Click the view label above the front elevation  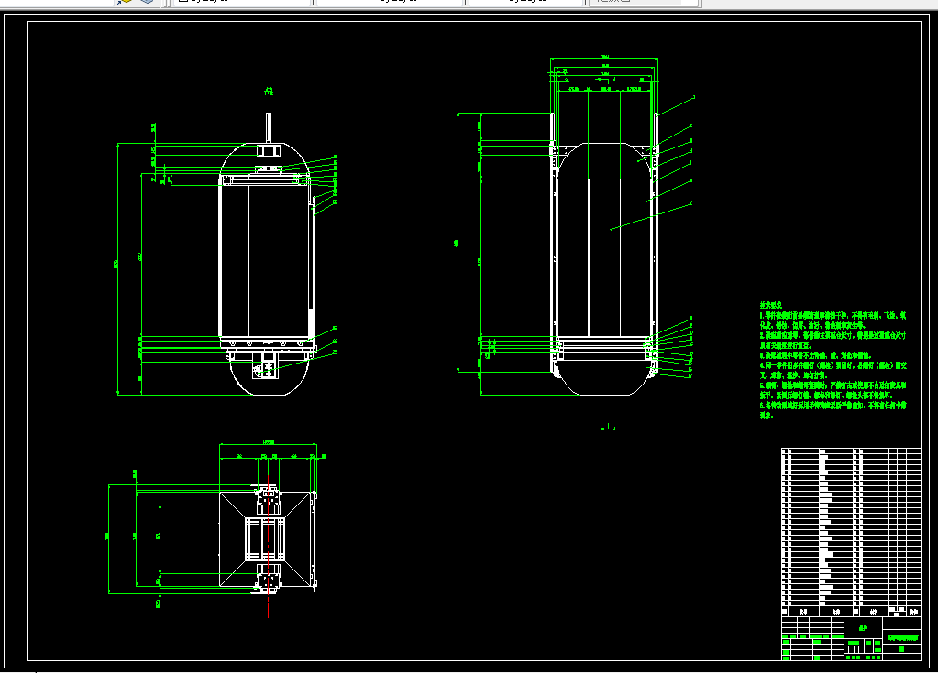coord(269,92)
